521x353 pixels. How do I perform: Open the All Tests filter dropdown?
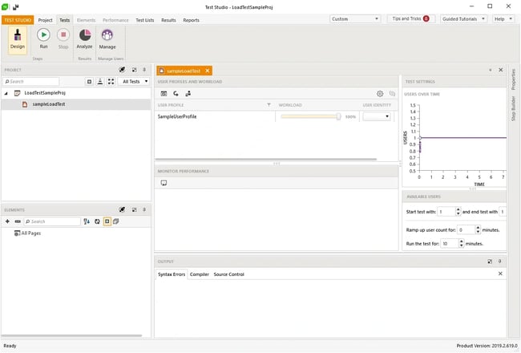134,81
